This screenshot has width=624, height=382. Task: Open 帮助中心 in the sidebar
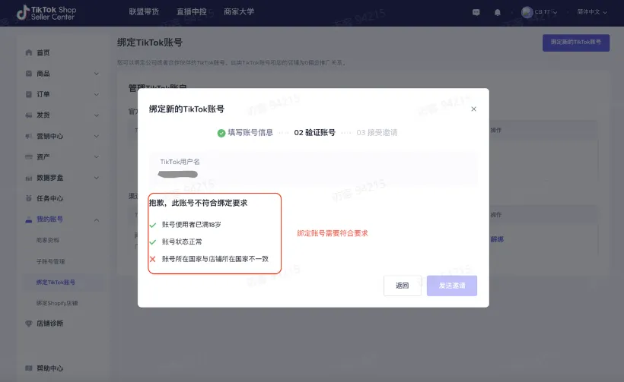click(49, 368)
